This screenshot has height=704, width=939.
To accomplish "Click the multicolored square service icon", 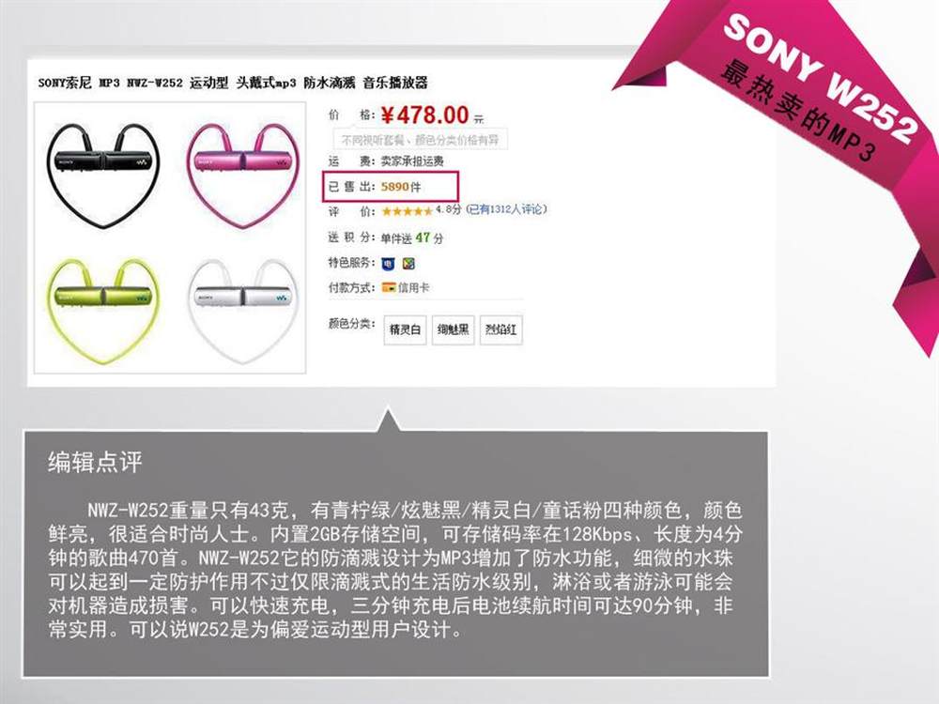I will [409, 263].
